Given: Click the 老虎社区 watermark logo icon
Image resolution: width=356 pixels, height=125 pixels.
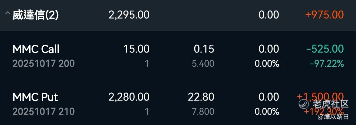Looking at the screenshot, I should [x=304, y=104].
